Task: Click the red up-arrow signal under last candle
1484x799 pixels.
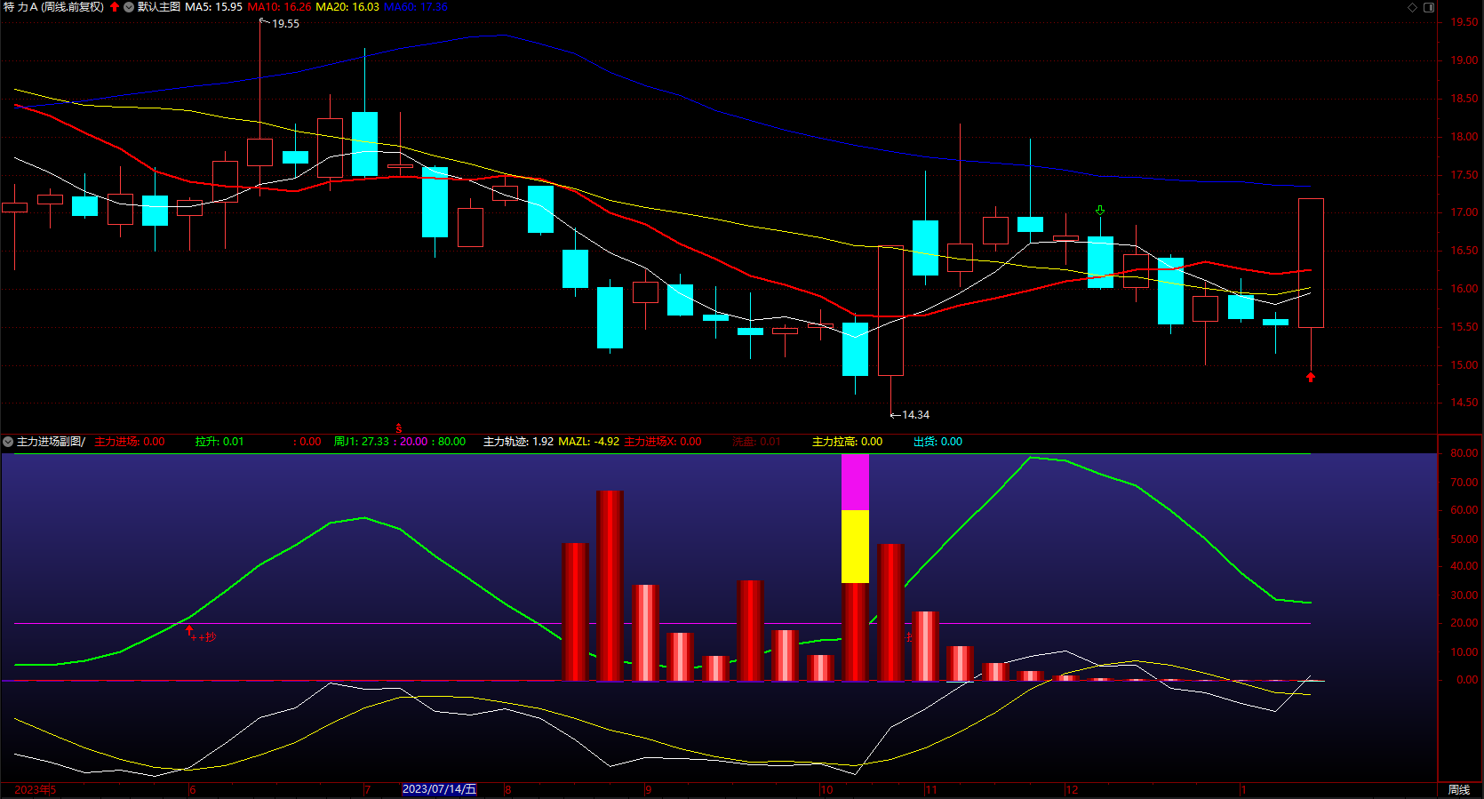Action: coord(1311,377)
